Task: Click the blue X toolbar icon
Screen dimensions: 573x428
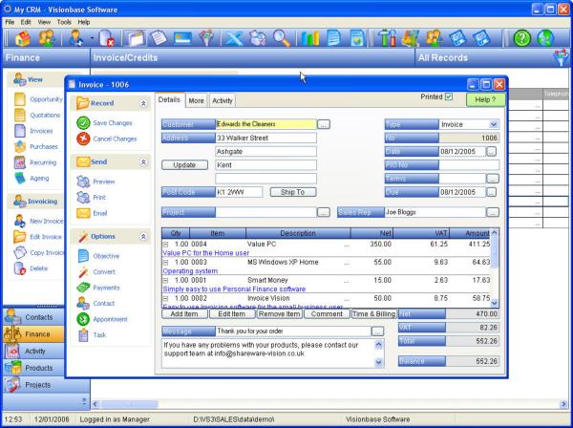Action: (233, 38)
